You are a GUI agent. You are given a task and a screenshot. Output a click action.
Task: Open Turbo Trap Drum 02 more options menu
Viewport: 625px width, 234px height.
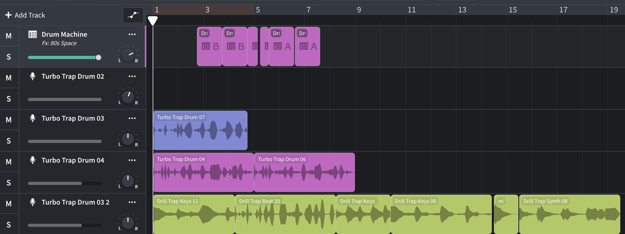(132, 77)
